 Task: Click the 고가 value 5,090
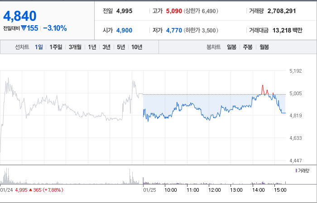pos(174,11)
